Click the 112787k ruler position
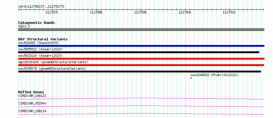This screenshot has width=273, height=118. coord(52,12)
